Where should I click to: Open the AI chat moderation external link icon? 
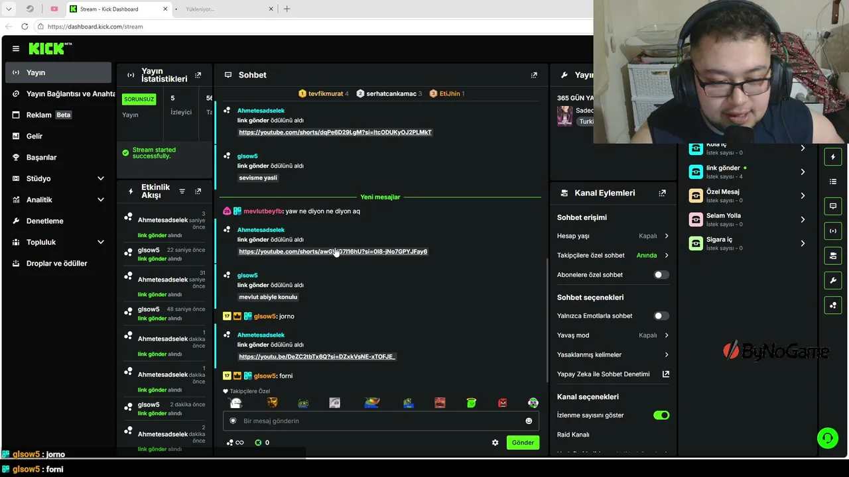(666, 374)
